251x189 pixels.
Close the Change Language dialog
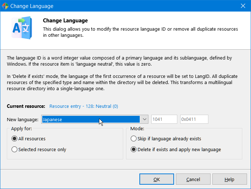coord(243,6)
